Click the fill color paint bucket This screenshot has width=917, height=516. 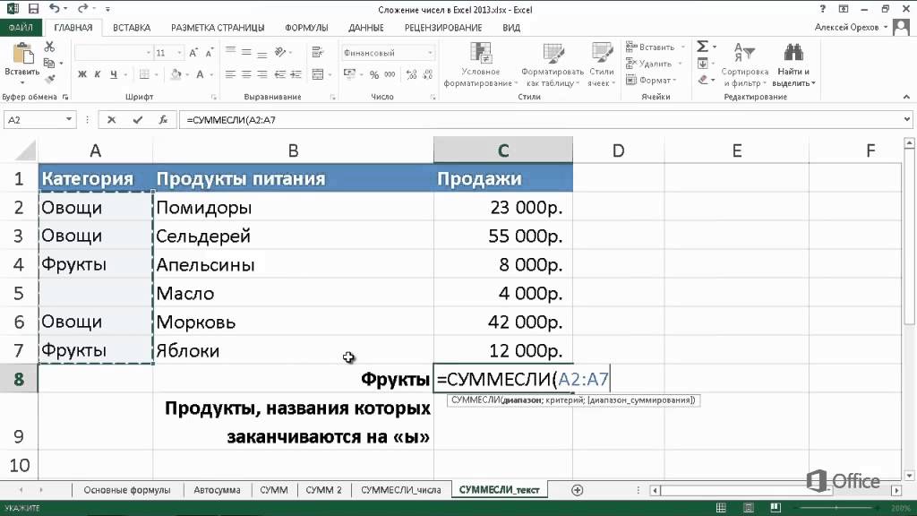click(x=176, y=75)
